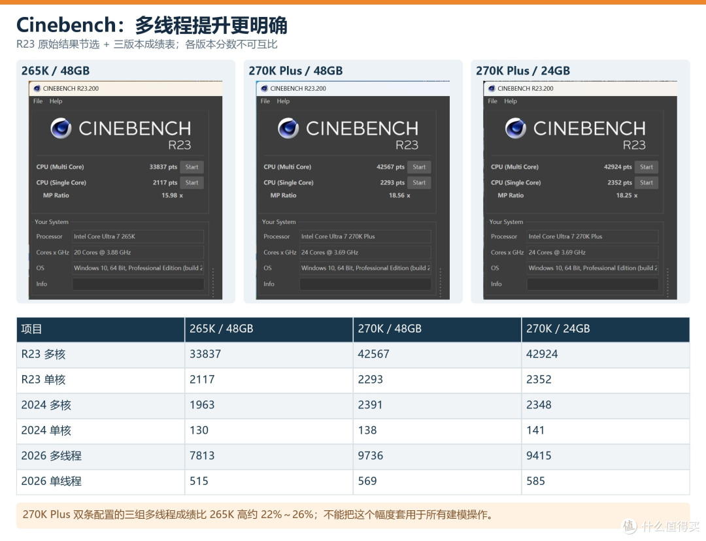The height and width of the screenshot is (541, 706).
Task: Click row label R23 多核
Action: (43, 354)
